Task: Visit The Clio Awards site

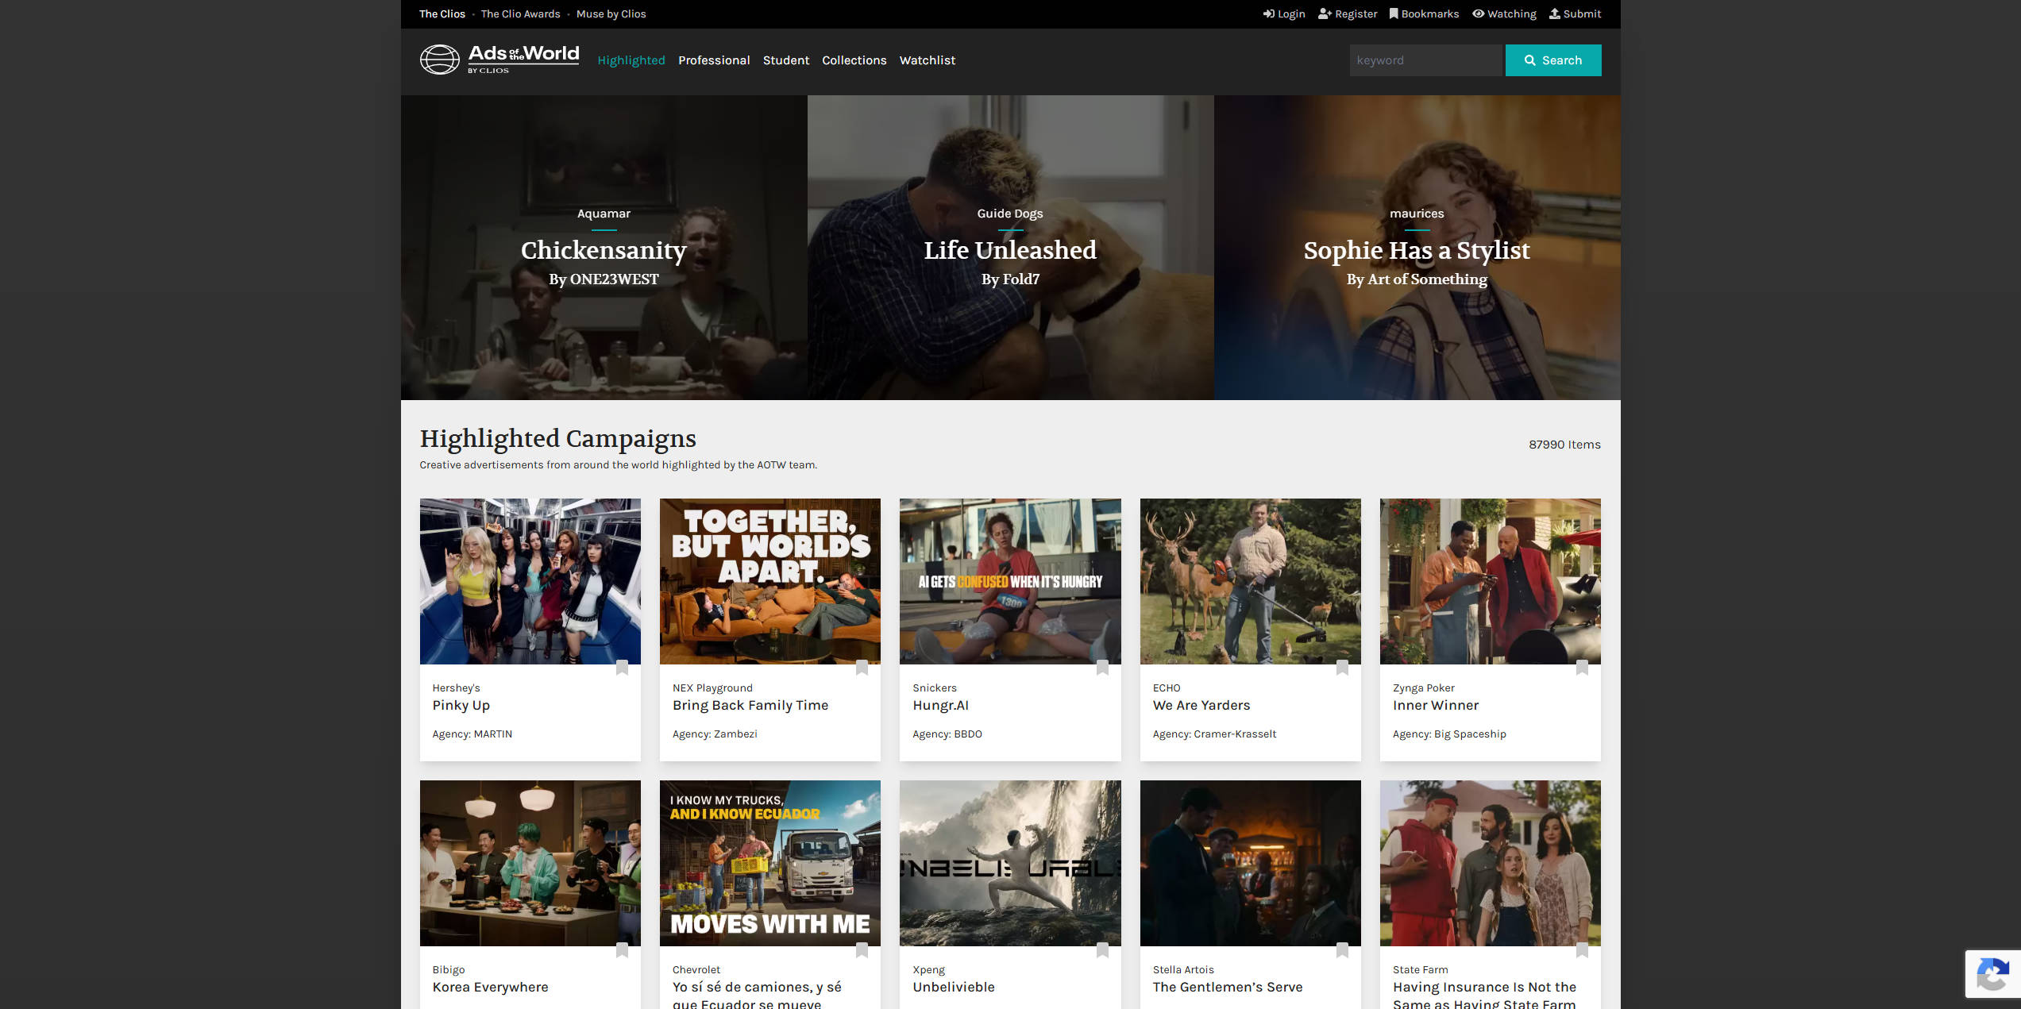Action: 520,14
